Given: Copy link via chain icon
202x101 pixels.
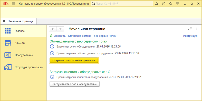Looking at the screenshot, I should pyautogui.click(x=190, y=29).
